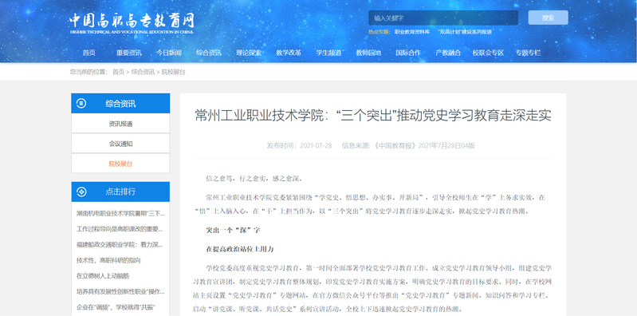Select 资讯频道 in the sidebar

tap(120, 124)
